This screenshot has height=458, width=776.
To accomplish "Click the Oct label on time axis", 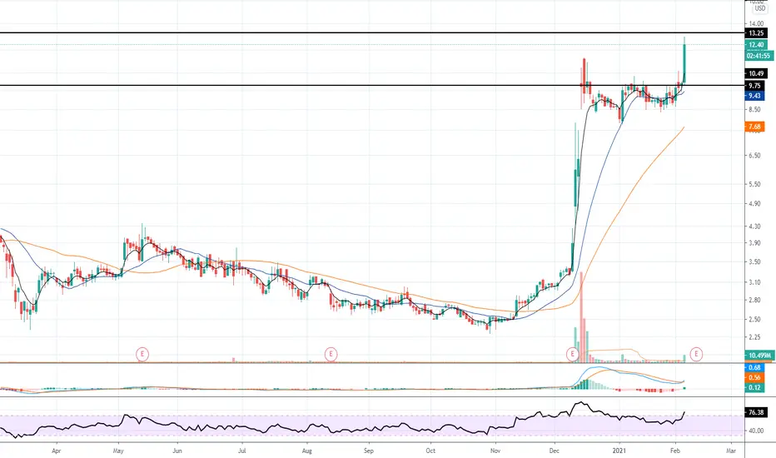I will click(x=430, y=451).
